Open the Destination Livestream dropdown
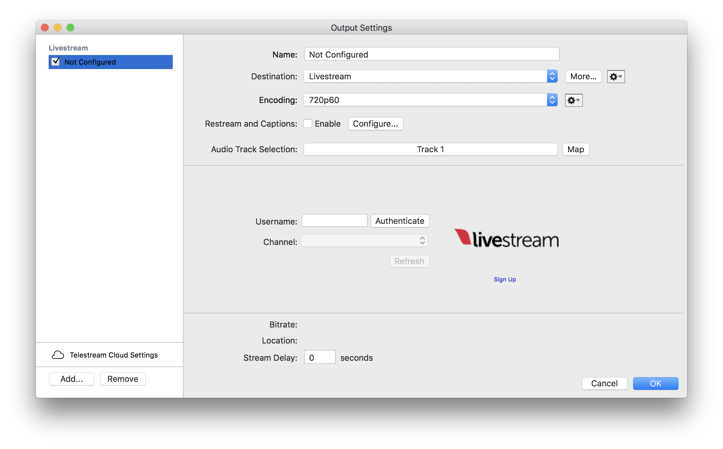 [x=431, y=76]
